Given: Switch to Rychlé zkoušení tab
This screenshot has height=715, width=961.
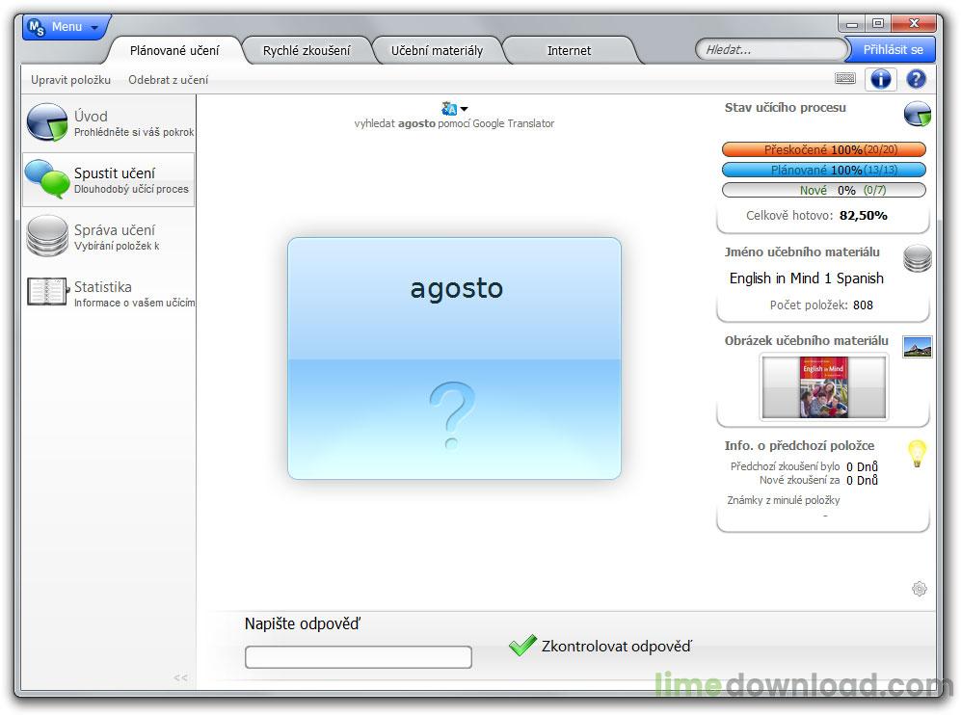Looking at the screenshot, I should [x=307, y=50].
